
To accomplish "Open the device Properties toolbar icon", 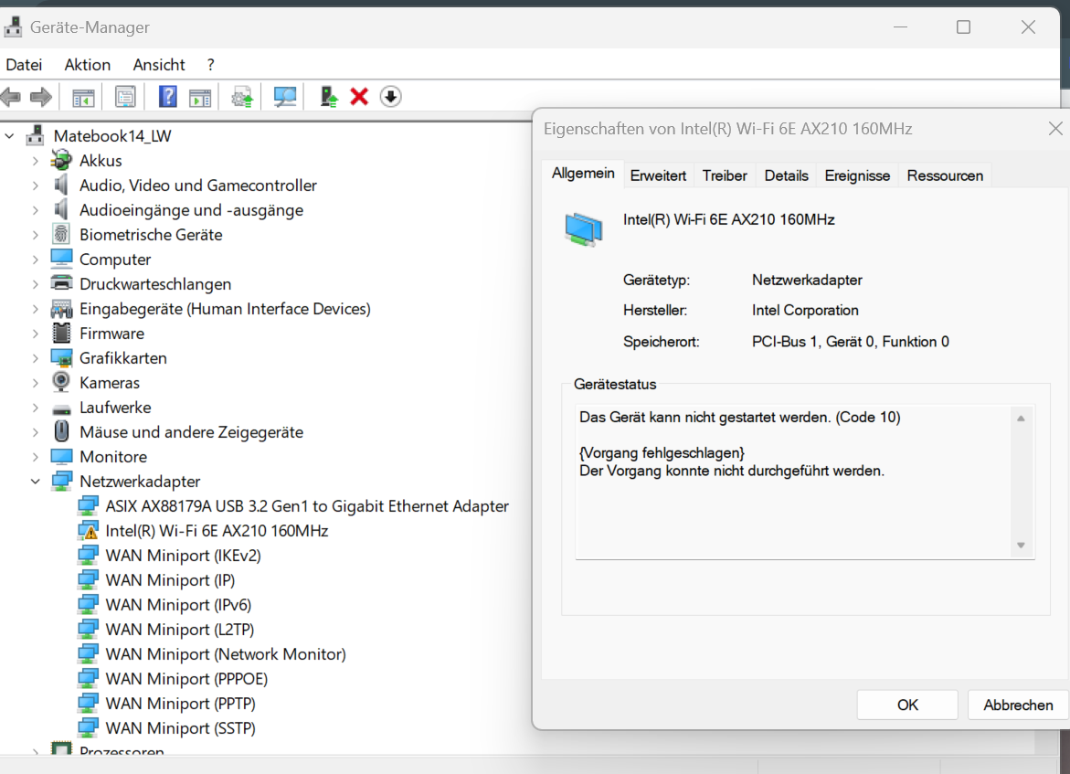I will pos(125,96).
